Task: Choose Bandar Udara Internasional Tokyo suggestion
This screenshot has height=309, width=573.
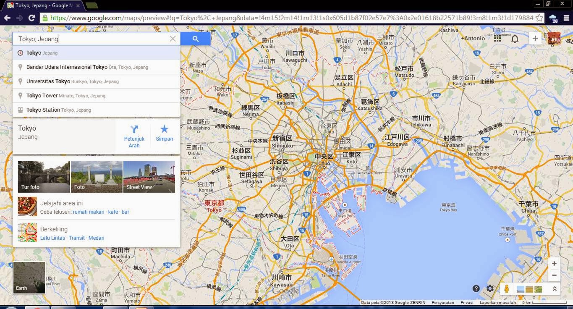Action: 97,67
